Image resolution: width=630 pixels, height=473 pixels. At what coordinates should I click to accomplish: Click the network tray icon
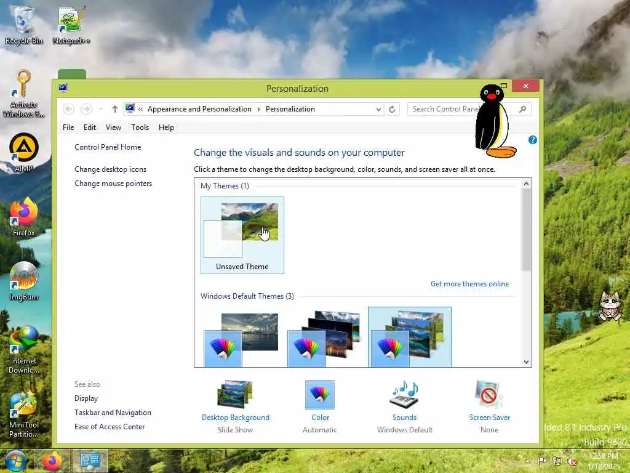pos(557,461)
